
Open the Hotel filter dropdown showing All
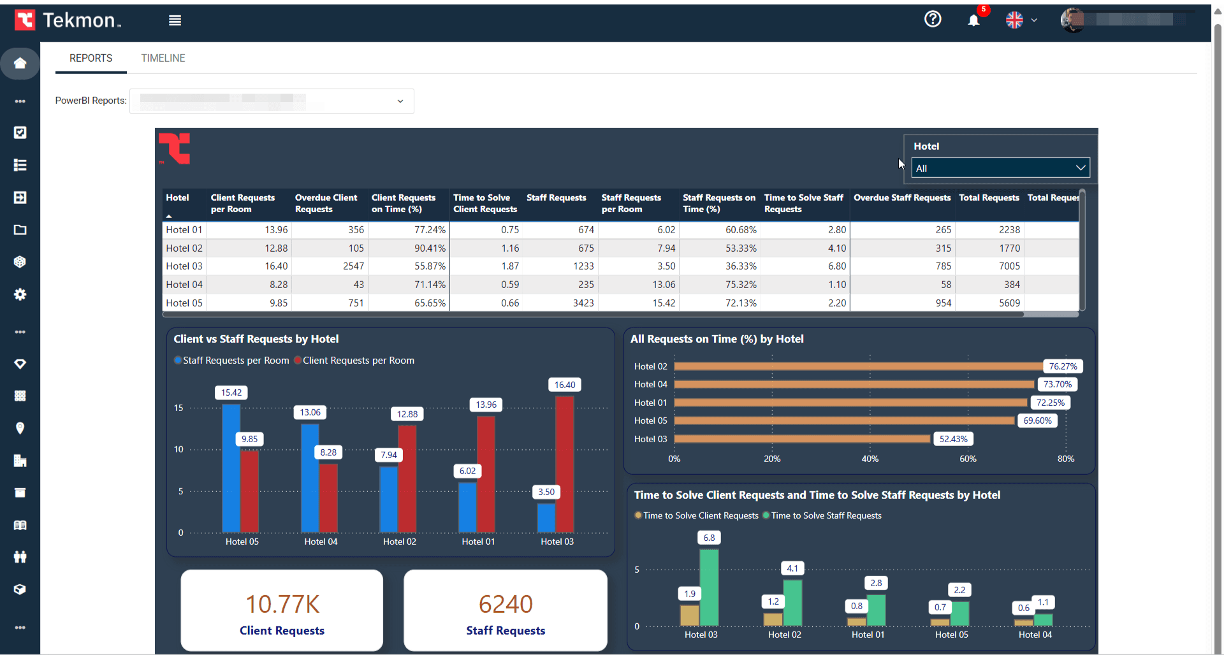click(1000, 168)
